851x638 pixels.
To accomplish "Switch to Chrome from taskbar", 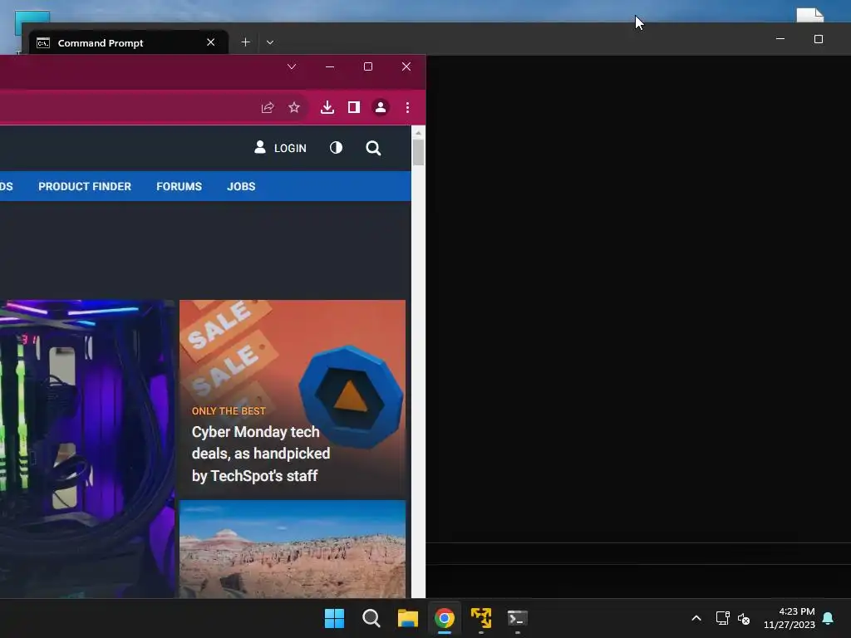I will point(445,618).
